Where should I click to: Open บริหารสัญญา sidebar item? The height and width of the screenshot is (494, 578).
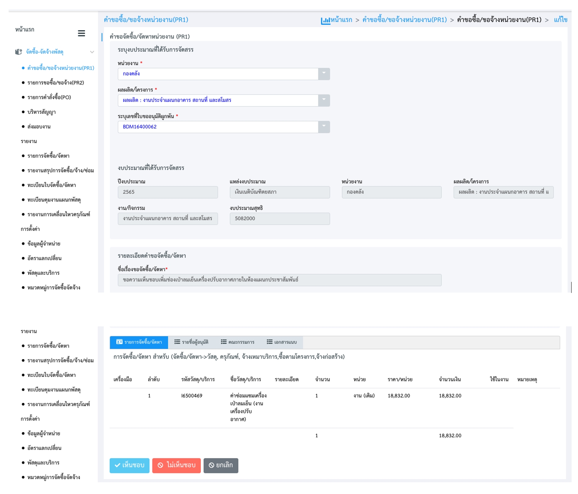[41, 112]
